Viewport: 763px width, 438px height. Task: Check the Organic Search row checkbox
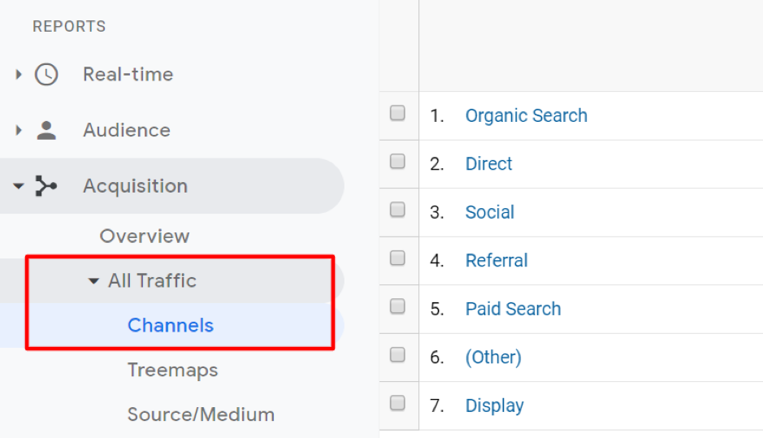coord(397,114)
